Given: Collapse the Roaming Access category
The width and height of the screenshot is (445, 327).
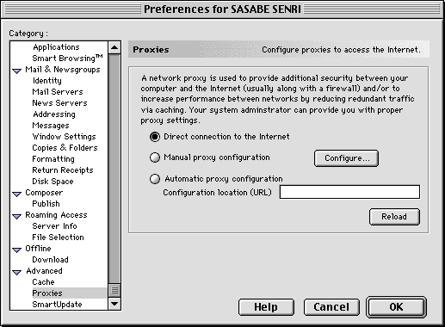Looking at the screenshot, I should [17, 216].
